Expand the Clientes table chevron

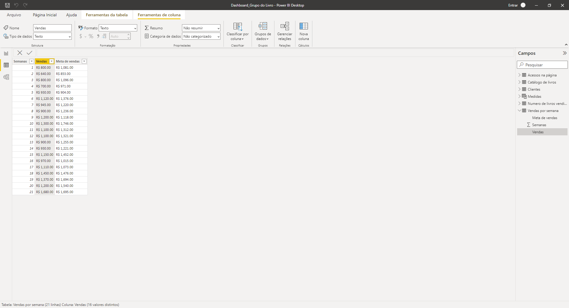click(520, 89)
